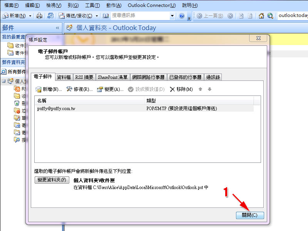Screen dimensions: 308x231
Task: Click the drafts folder icon
Action: tap(17, 118)
